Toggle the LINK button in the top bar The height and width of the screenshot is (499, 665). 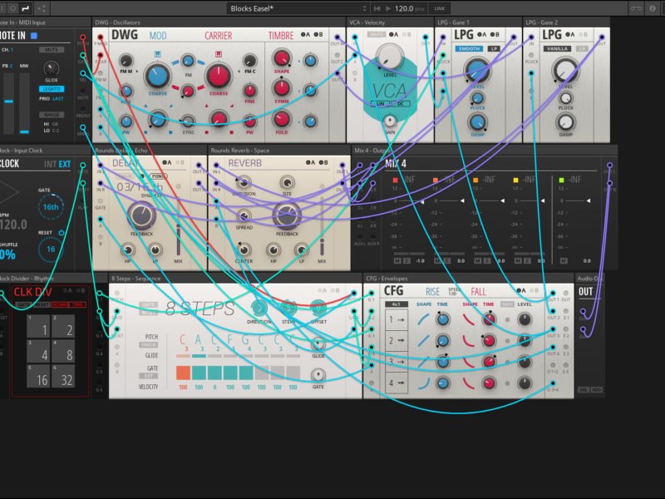[x=439, y=7]
